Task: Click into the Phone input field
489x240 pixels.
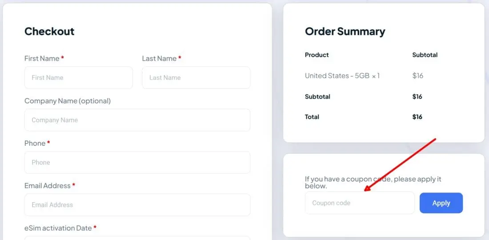Action: tap(137, 163)
